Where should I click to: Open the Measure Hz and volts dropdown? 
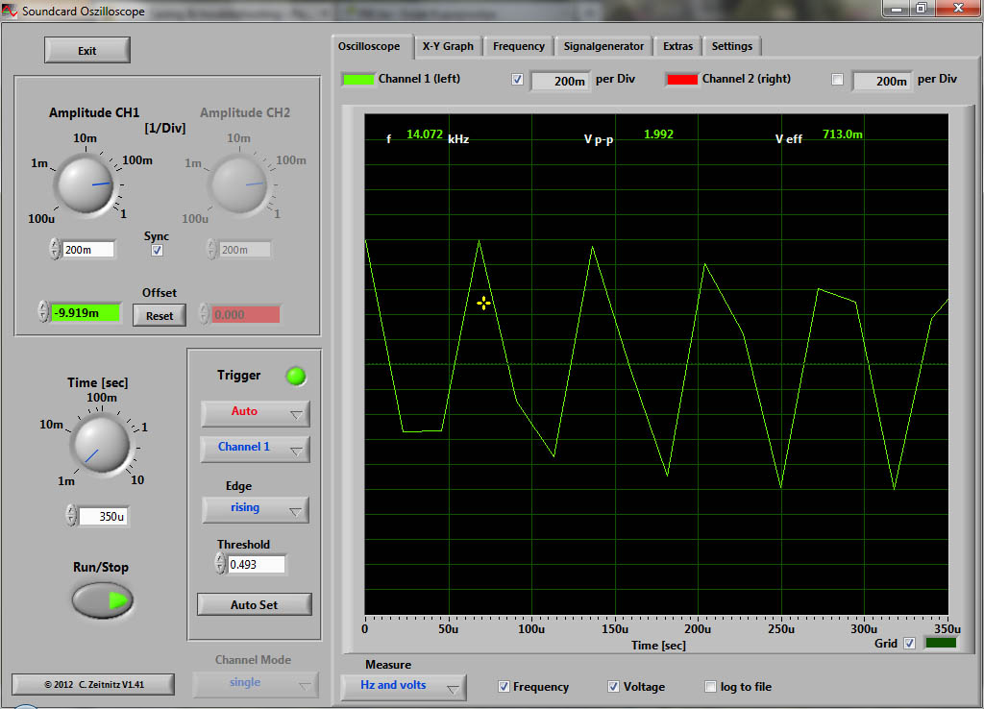coord(403,686)
